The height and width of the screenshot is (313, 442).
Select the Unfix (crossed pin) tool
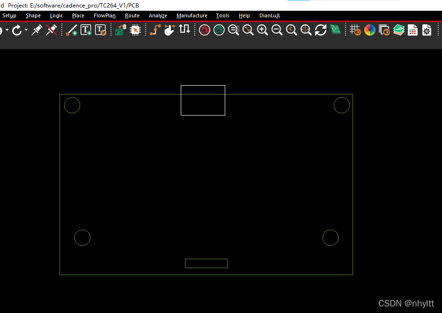coord(52,30)
